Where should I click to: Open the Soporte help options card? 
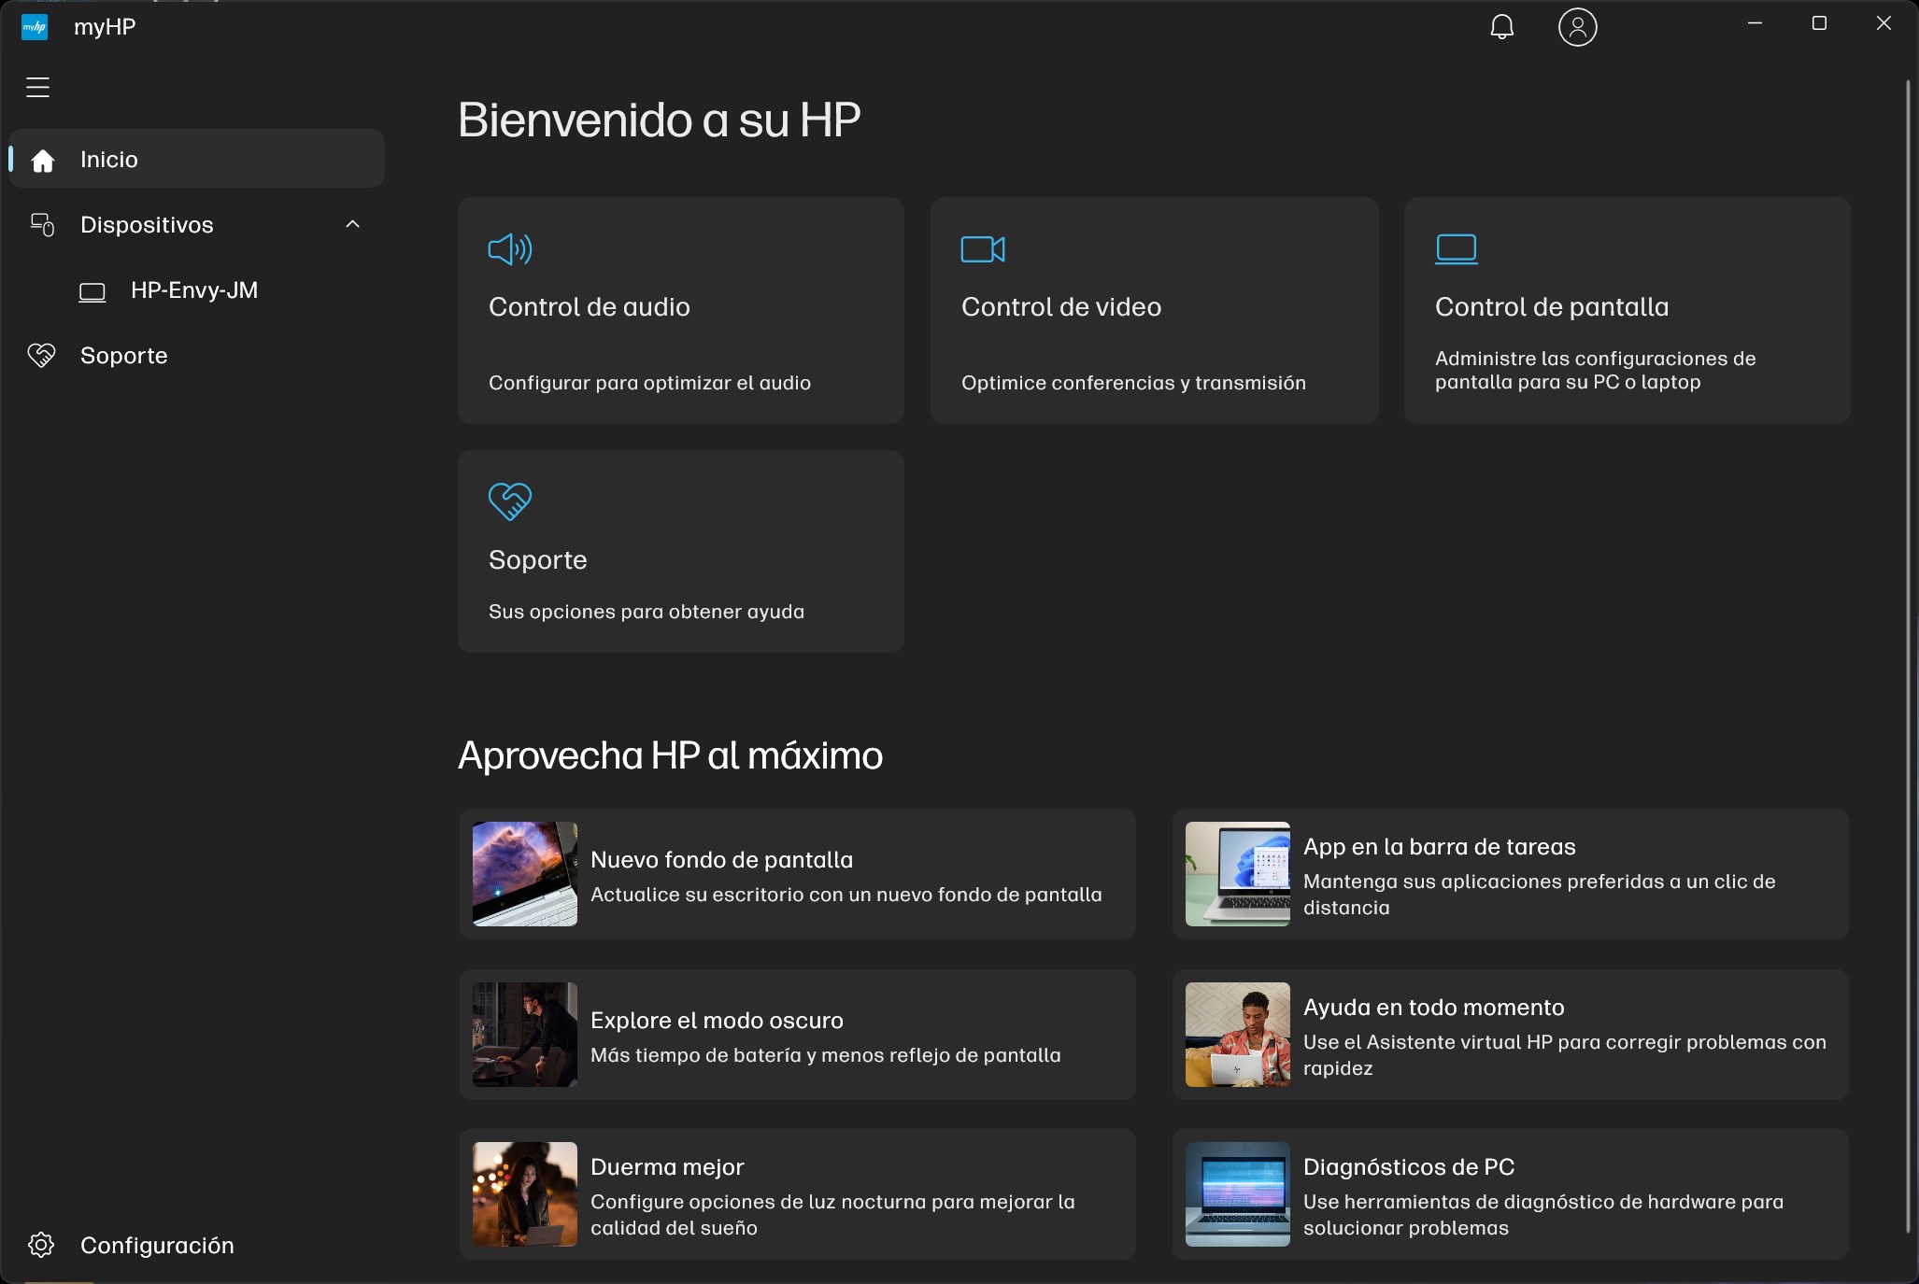681,551
